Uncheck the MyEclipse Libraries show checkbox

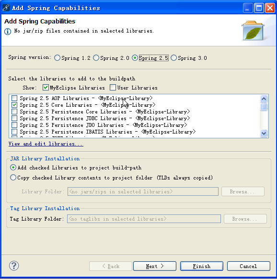click(46, 88)
